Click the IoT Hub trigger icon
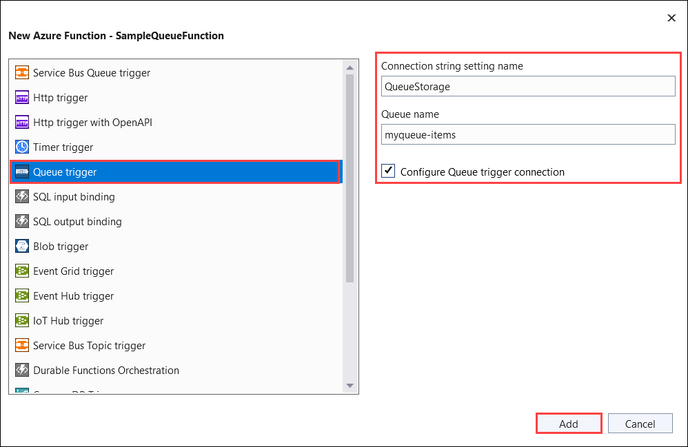The height and width of the screenshot is (447, 688). coord(22,320)
